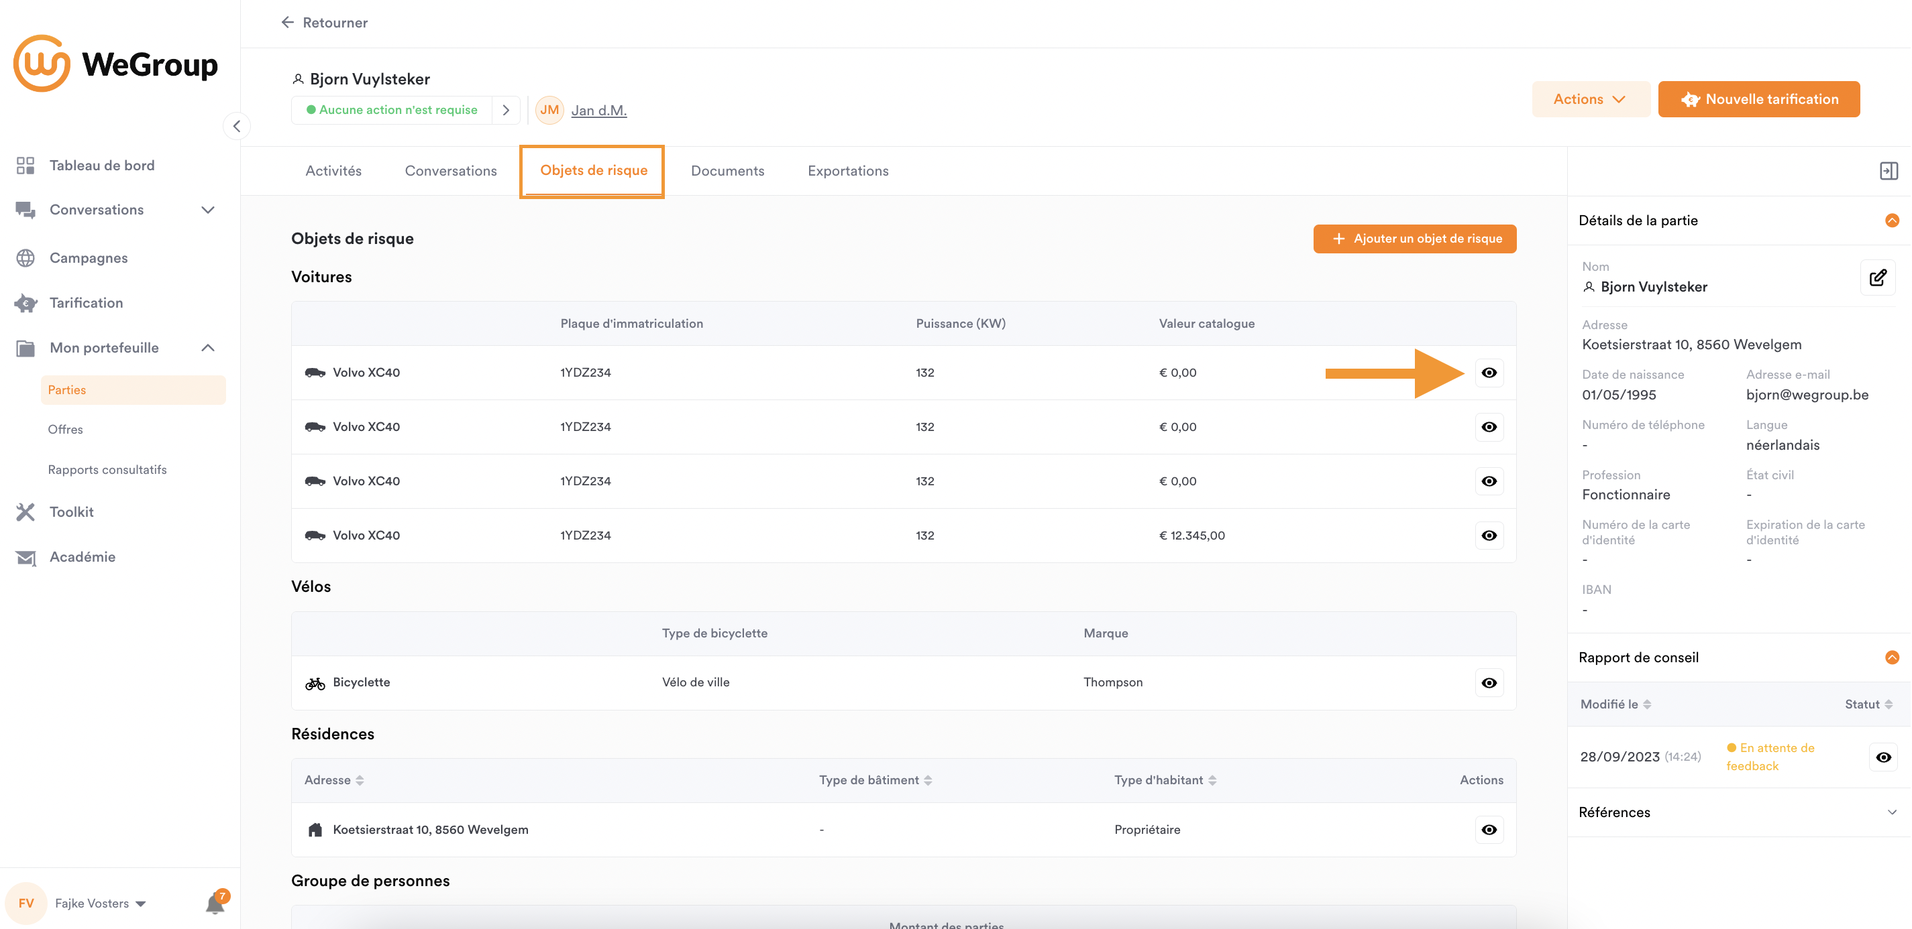
Task: Open Tableau de bord dashboard icon
Action: [25, 166]
